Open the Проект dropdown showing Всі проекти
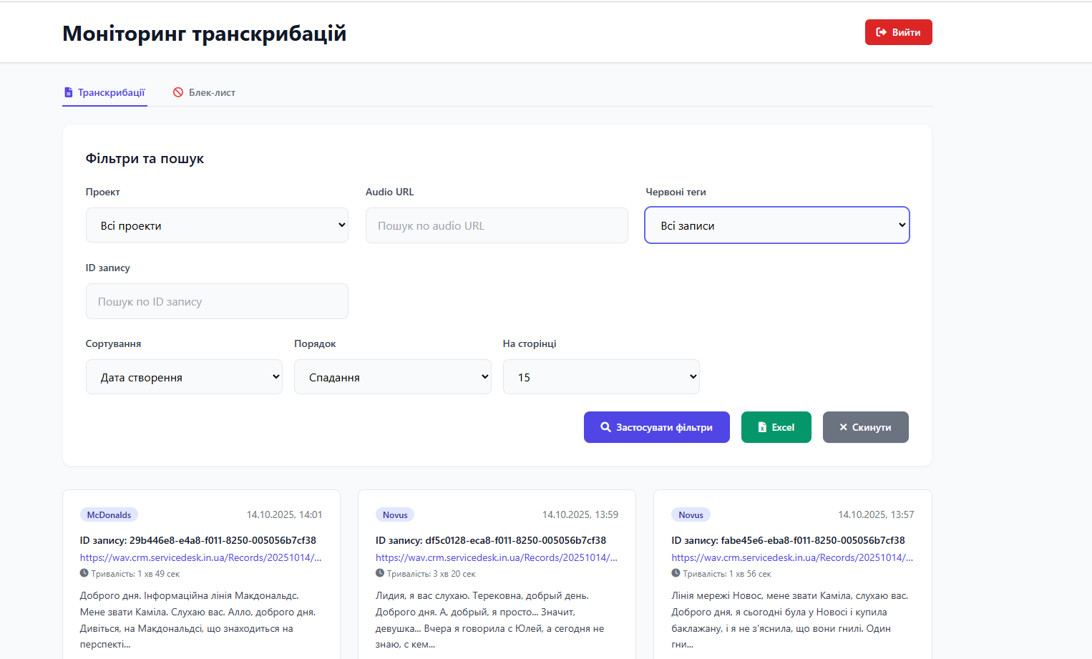This screenshot has width=1092, height=659. pyautogui.click(x=217, y=225)
